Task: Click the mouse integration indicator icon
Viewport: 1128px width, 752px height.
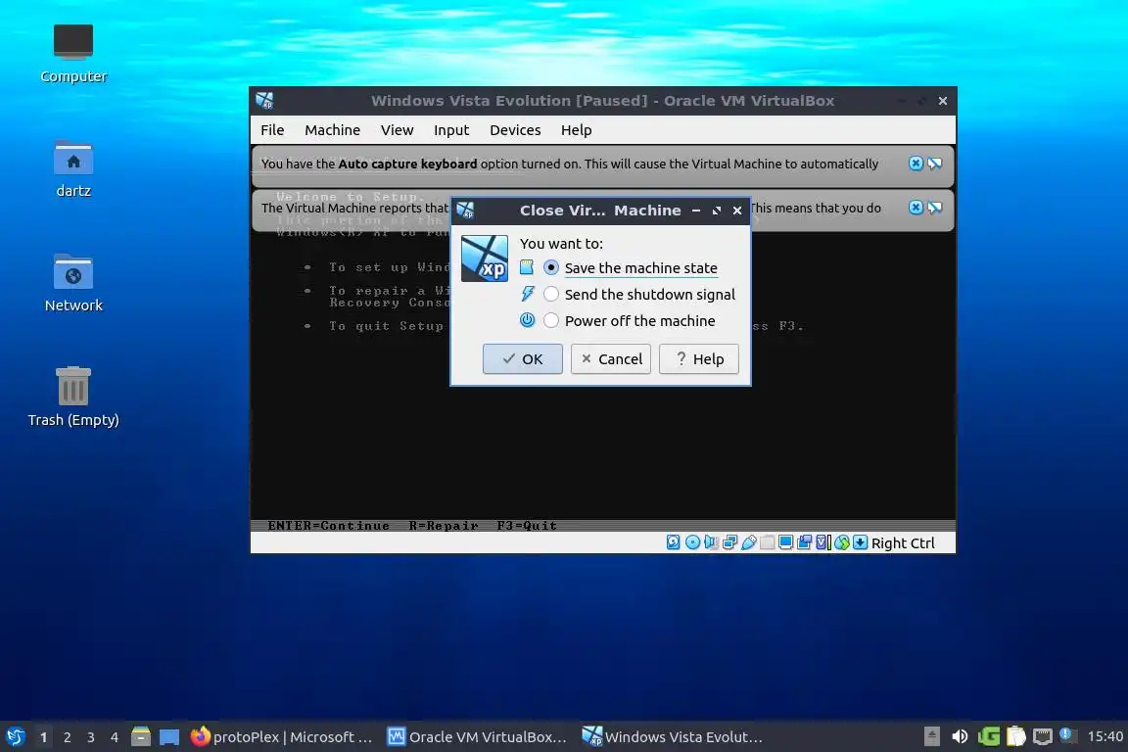Action: coord(842,542)
